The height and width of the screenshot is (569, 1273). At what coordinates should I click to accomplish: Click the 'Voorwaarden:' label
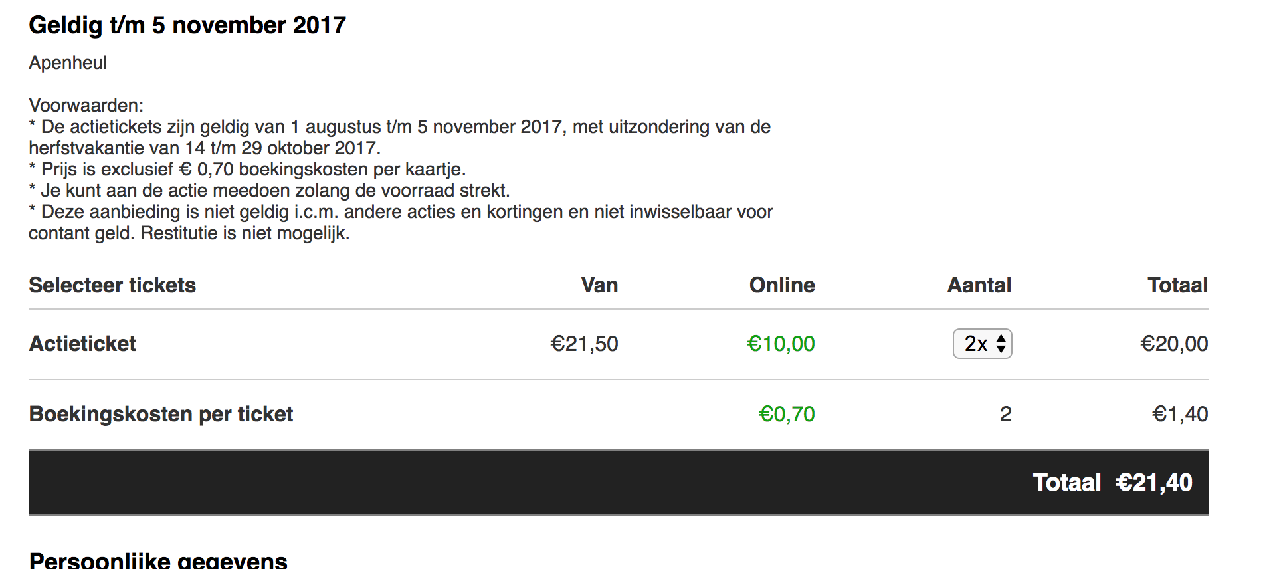click(x=86, y=106)
